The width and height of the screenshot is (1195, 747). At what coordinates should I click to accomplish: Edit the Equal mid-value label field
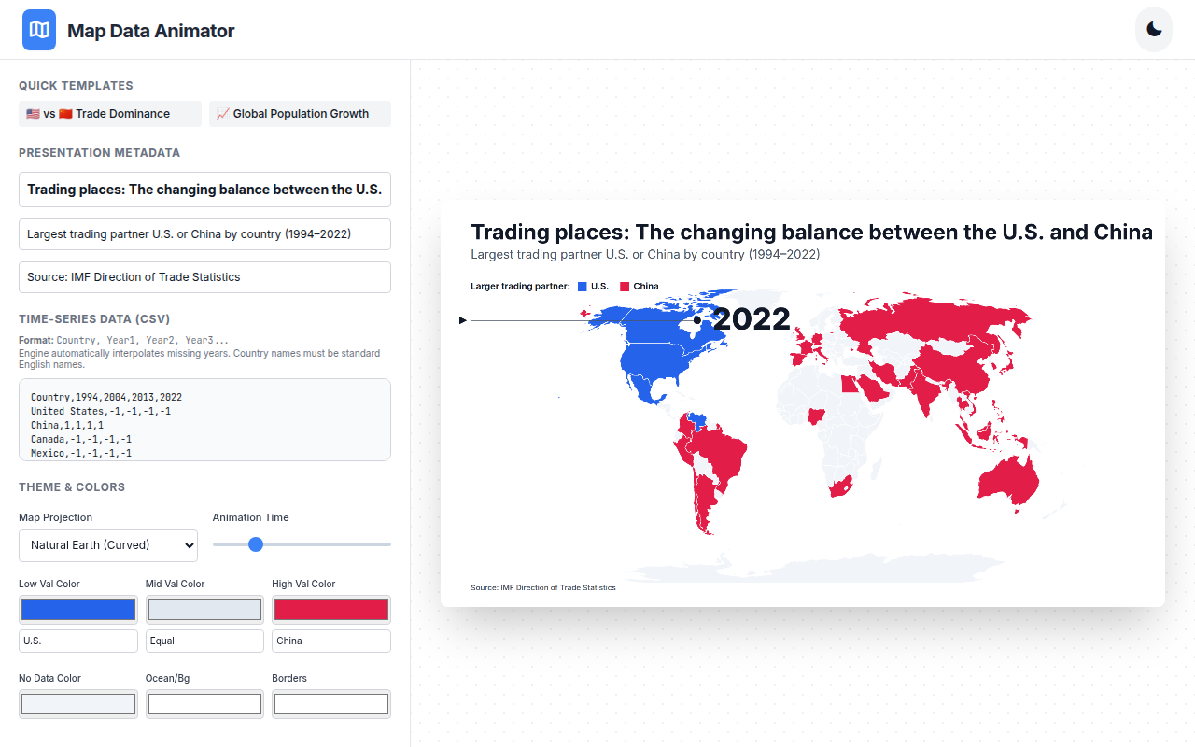click(204, 641)
